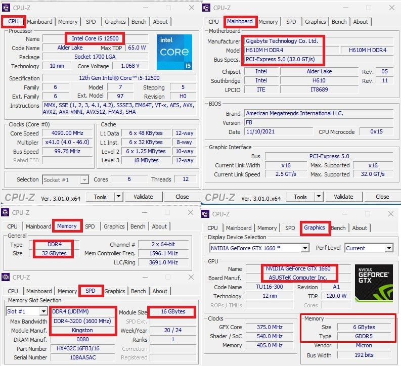Open the CPU tab in top-left window
Viewport: 401px width, 366px height.
13,21
